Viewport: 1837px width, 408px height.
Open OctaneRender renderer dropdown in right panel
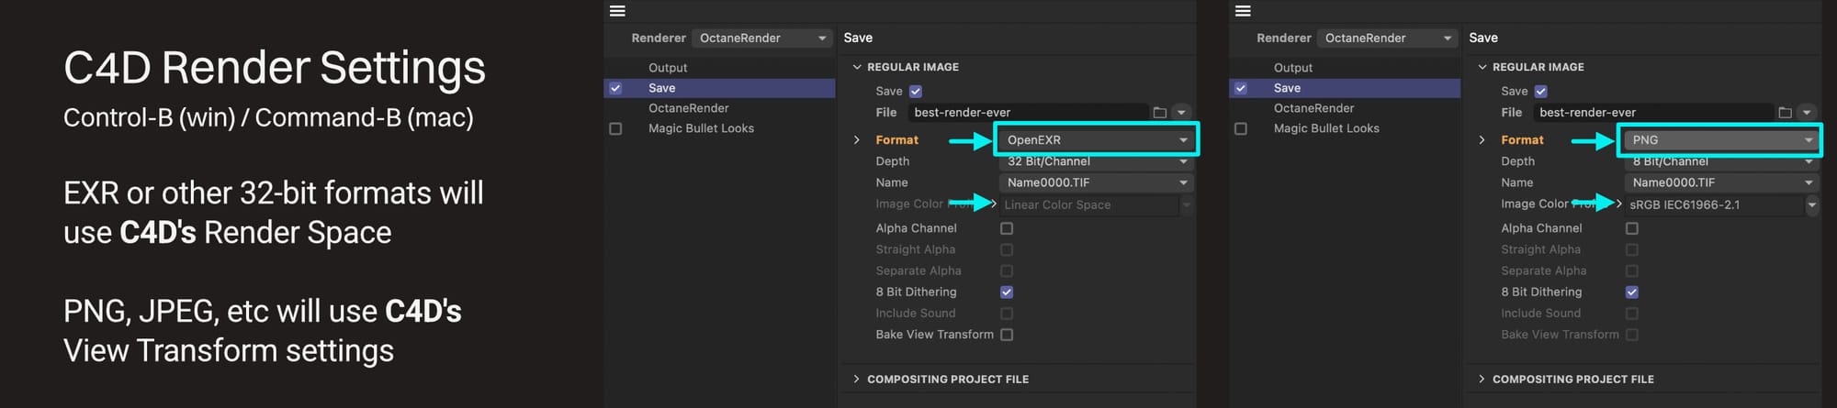(x=1387, y=38)
